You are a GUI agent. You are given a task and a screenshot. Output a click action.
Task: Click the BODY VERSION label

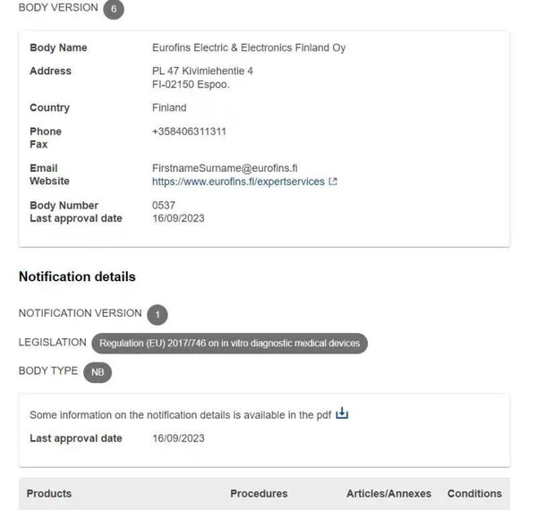pos(58,8)
